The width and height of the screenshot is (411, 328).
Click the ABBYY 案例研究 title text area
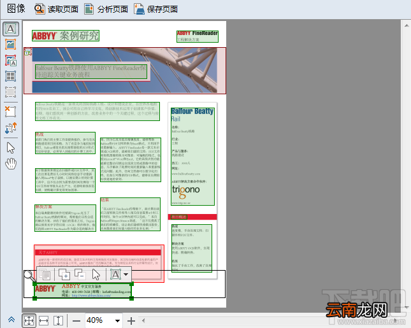pos(66,36)
